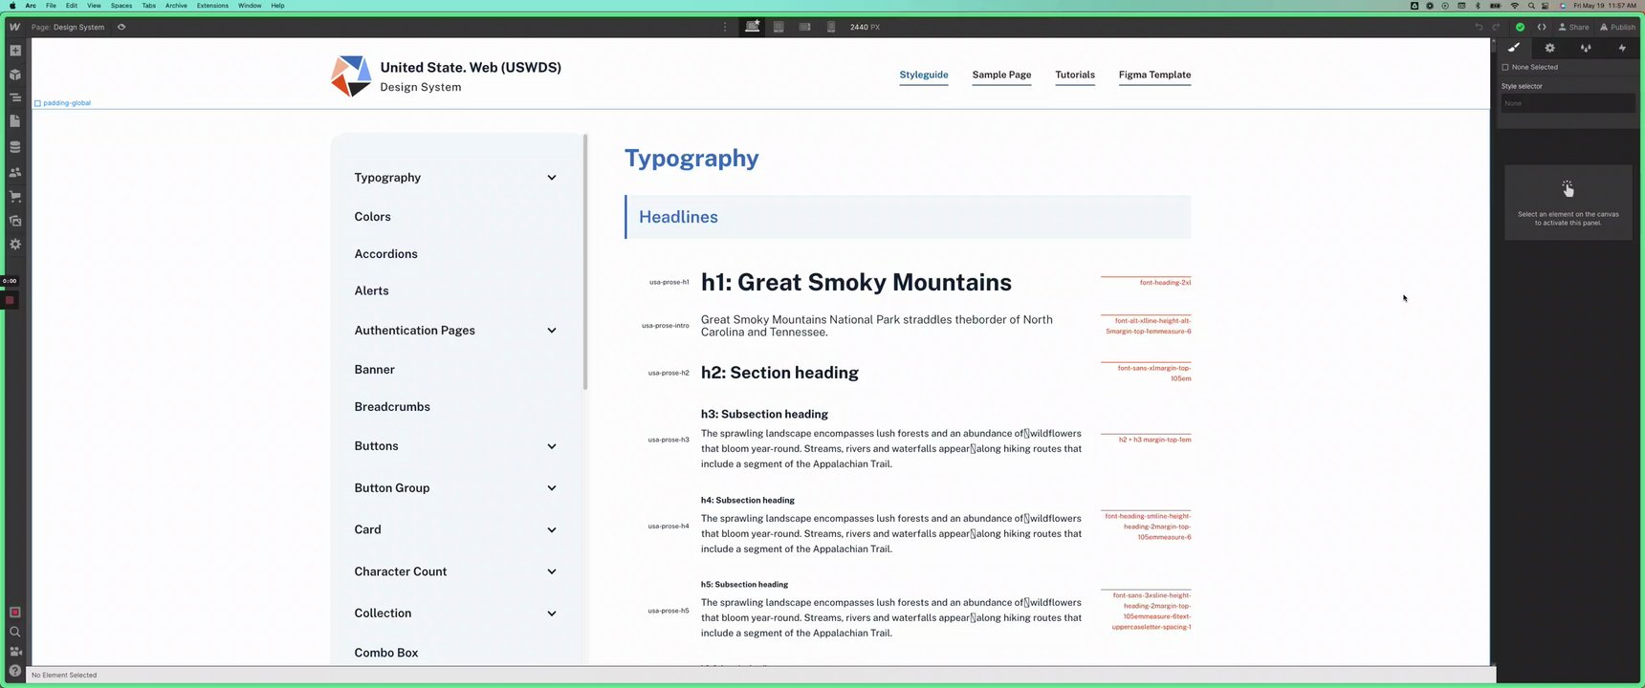Viewport: 1645px width, 688px height.
Task: Expand the Card section chevron
Action: [x=552, y=530]
